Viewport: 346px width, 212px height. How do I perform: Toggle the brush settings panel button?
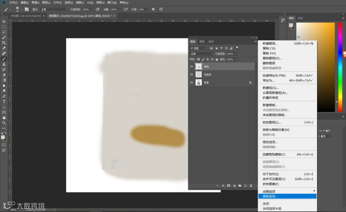point(27,9)
